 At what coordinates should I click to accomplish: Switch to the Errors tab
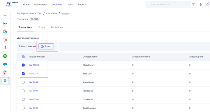coord(42,27)
